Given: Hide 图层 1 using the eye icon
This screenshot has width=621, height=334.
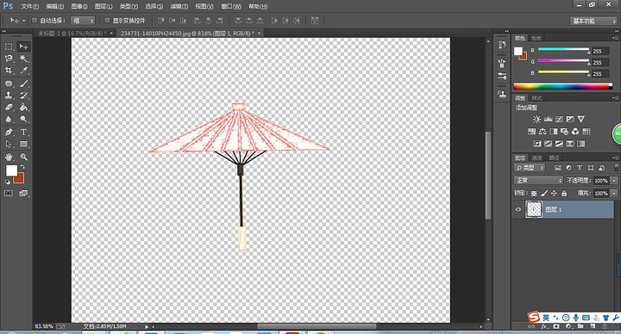Looking at the screenshot, I should pos(518,209).
